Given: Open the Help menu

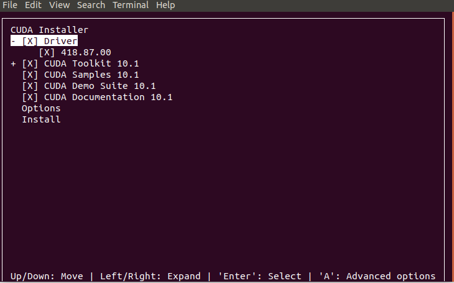Looking at the screenshot, I should coord(165,5).
